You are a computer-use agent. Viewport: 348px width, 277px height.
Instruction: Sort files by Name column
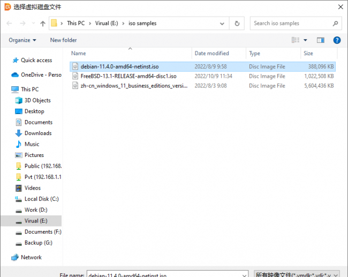coord(79,54)
